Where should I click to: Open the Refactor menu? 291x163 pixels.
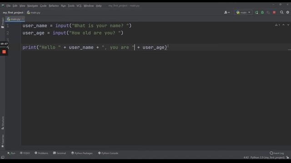tap(54, 6)
